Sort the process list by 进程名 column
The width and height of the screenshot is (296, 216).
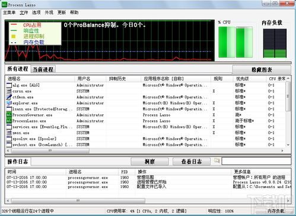coord(40,79)
